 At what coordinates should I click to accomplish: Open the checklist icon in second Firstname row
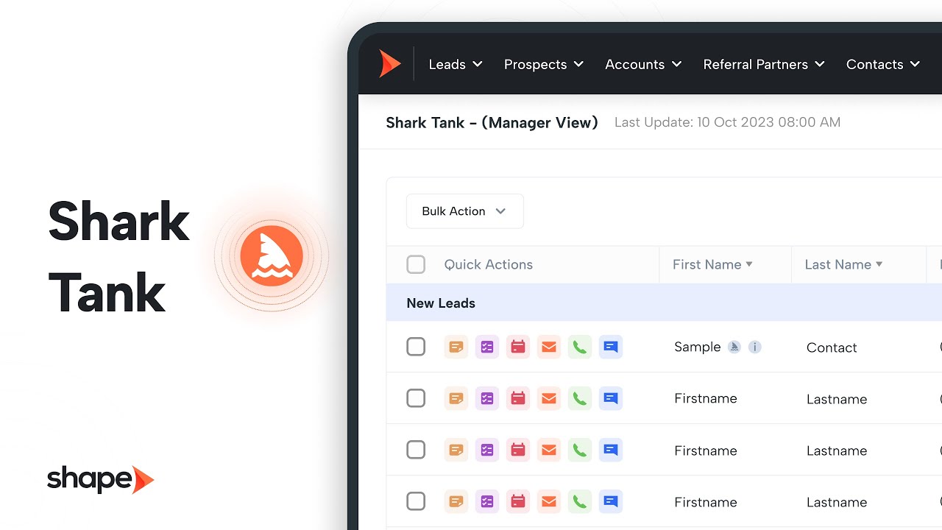(x=487, y=450)
